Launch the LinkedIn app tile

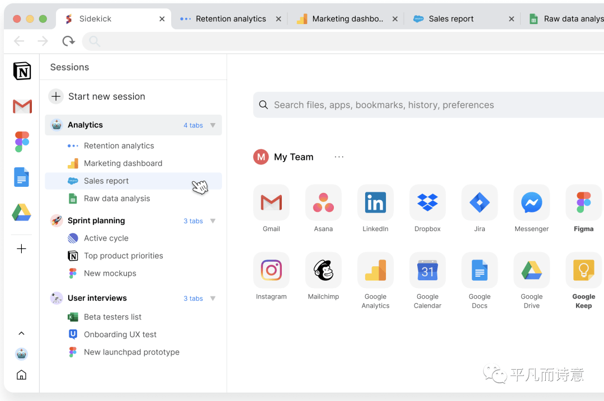click(x=375, y=202)
